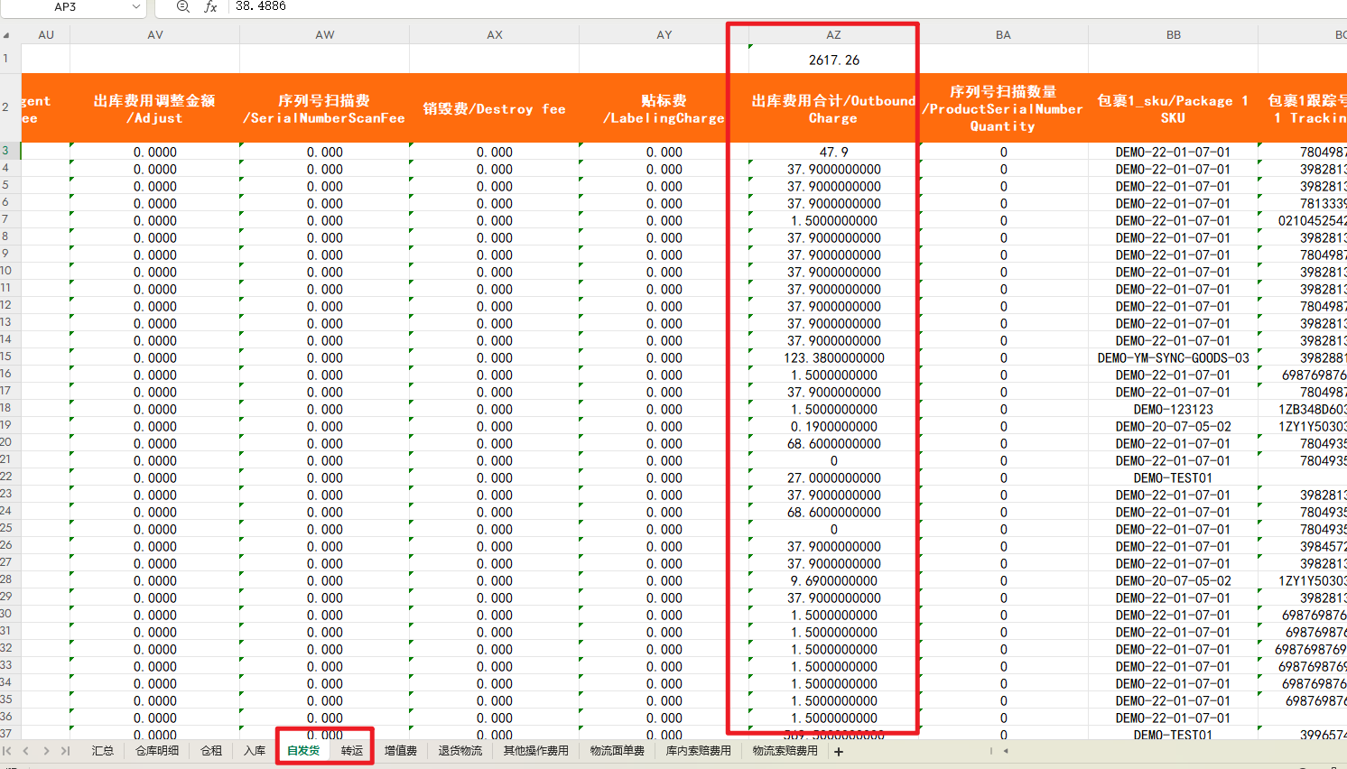1347x769 pixels.
Task: Select DEMO-22-01-07-01 cell in row 3
Action: tap(1174, 152)
